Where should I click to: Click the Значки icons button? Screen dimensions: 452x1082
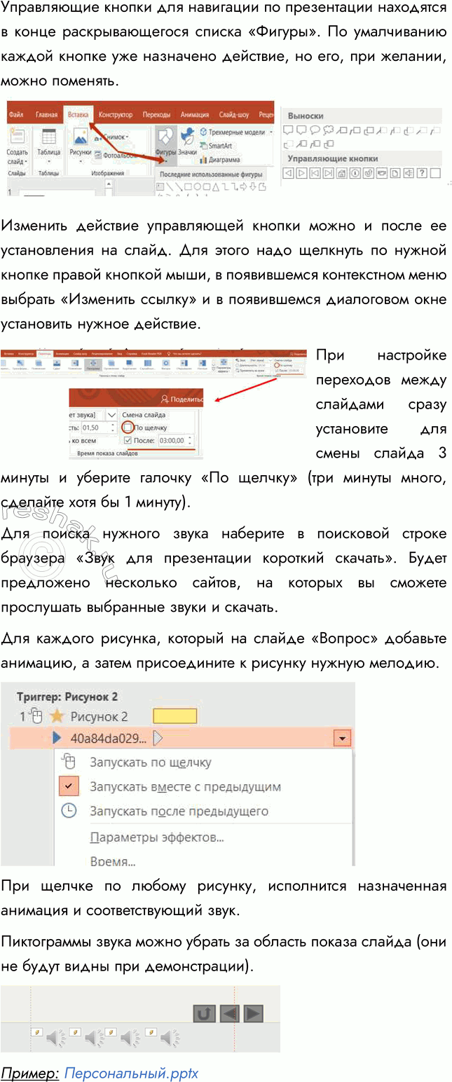click(x=187, y=142)
